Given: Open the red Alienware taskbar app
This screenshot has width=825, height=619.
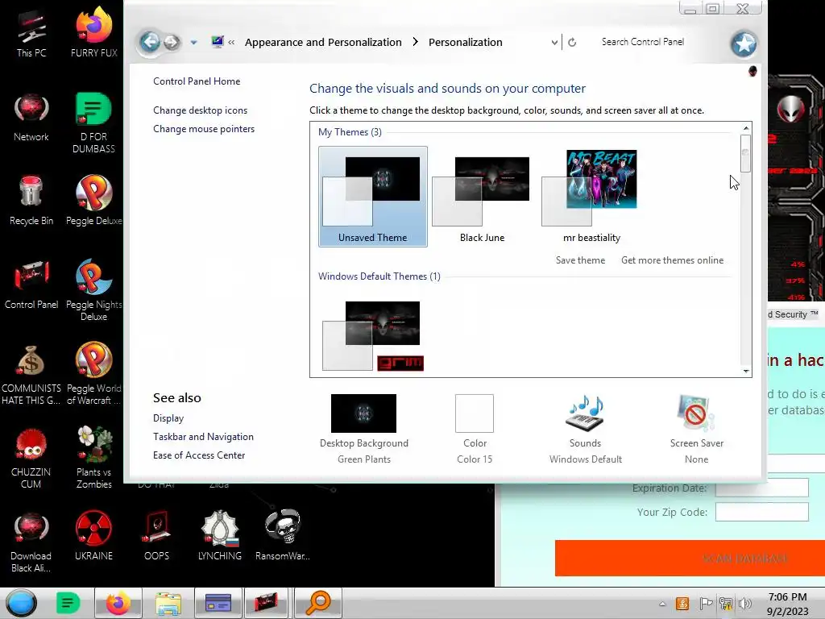Looking at the screenshot, I should click(x=266, y=603).
